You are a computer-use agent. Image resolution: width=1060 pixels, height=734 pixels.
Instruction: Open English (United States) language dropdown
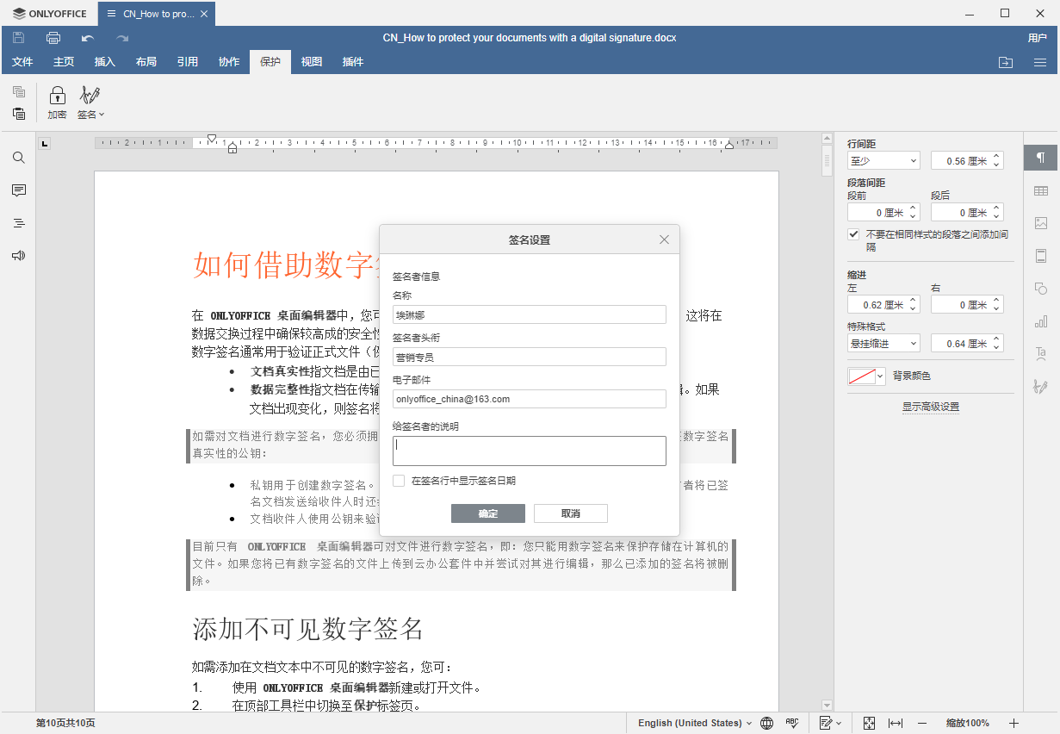click(695, 723)
